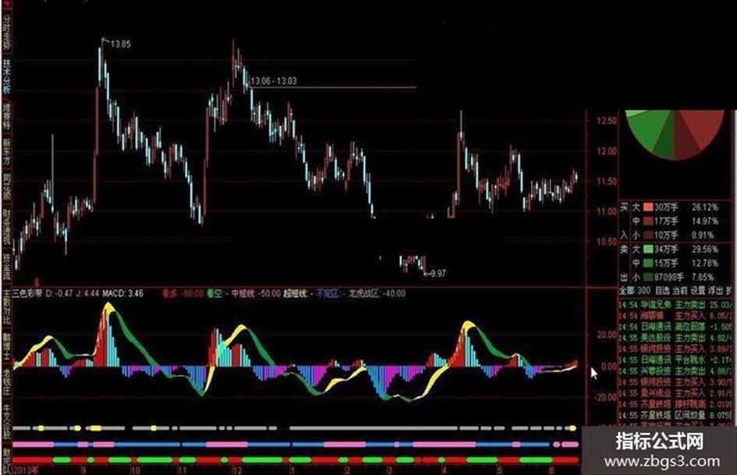Open the 分时走势 sidebar tab

click(6, 33)
